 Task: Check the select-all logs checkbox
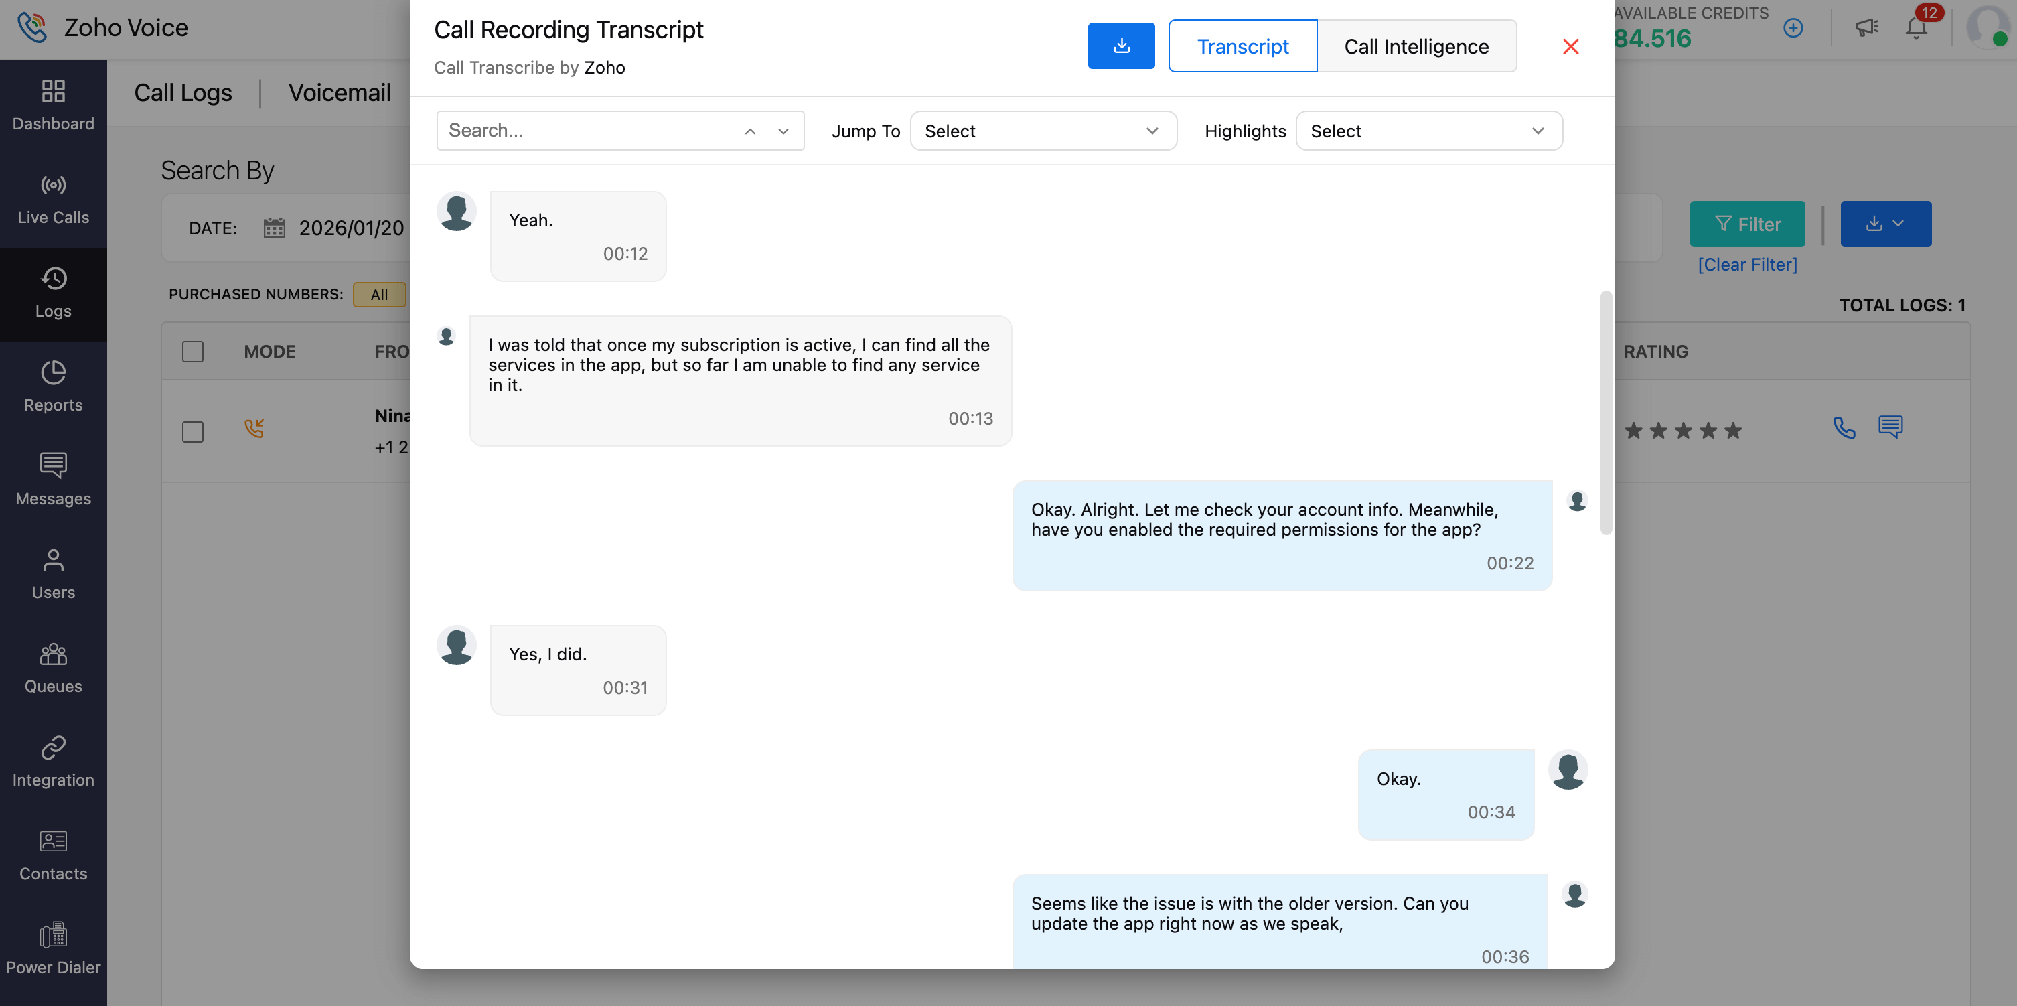193,352
